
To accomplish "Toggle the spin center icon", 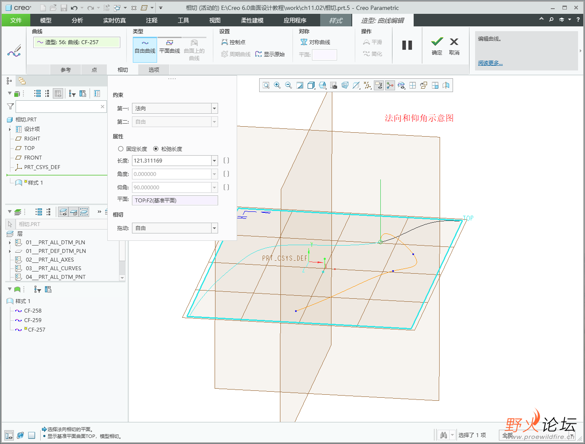I will click(390, 86).
